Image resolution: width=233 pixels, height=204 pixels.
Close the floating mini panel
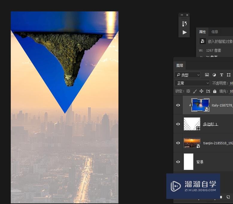[187, 15]
